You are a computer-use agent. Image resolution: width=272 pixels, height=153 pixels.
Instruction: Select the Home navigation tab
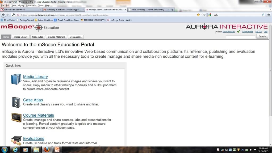(6, 37)
